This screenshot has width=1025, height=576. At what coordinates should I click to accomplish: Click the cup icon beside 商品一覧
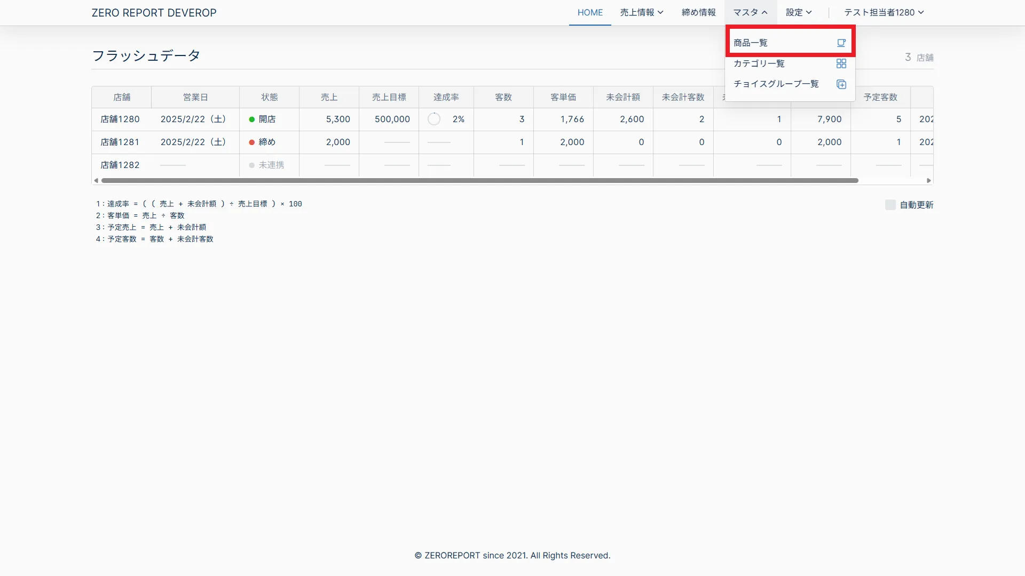click(x=841, y=43)
